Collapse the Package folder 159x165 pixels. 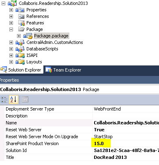click(x=11, y=29)
